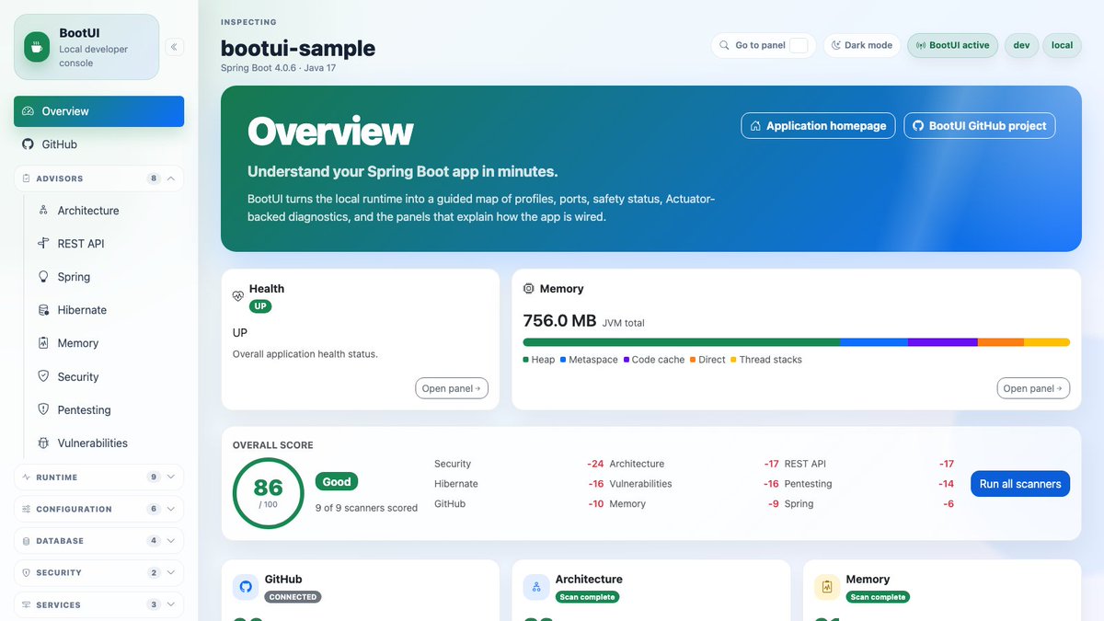Screen dimensions: 1104x621
Task: Click the Memory icon in the sidebar
Action: point(43,343)
